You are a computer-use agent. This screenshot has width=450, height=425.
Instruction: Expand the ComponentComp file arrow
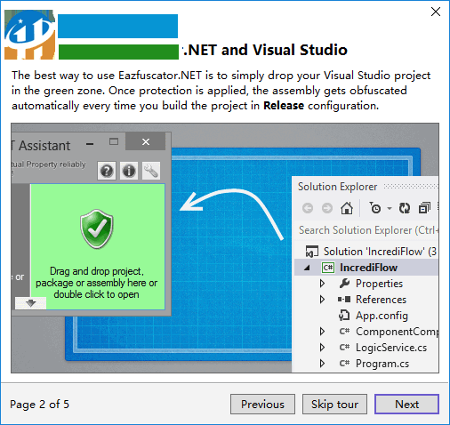[322, 332]
